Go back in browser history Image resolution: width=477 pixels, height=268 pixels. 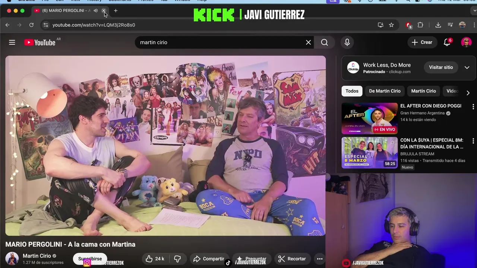[7, 25]
